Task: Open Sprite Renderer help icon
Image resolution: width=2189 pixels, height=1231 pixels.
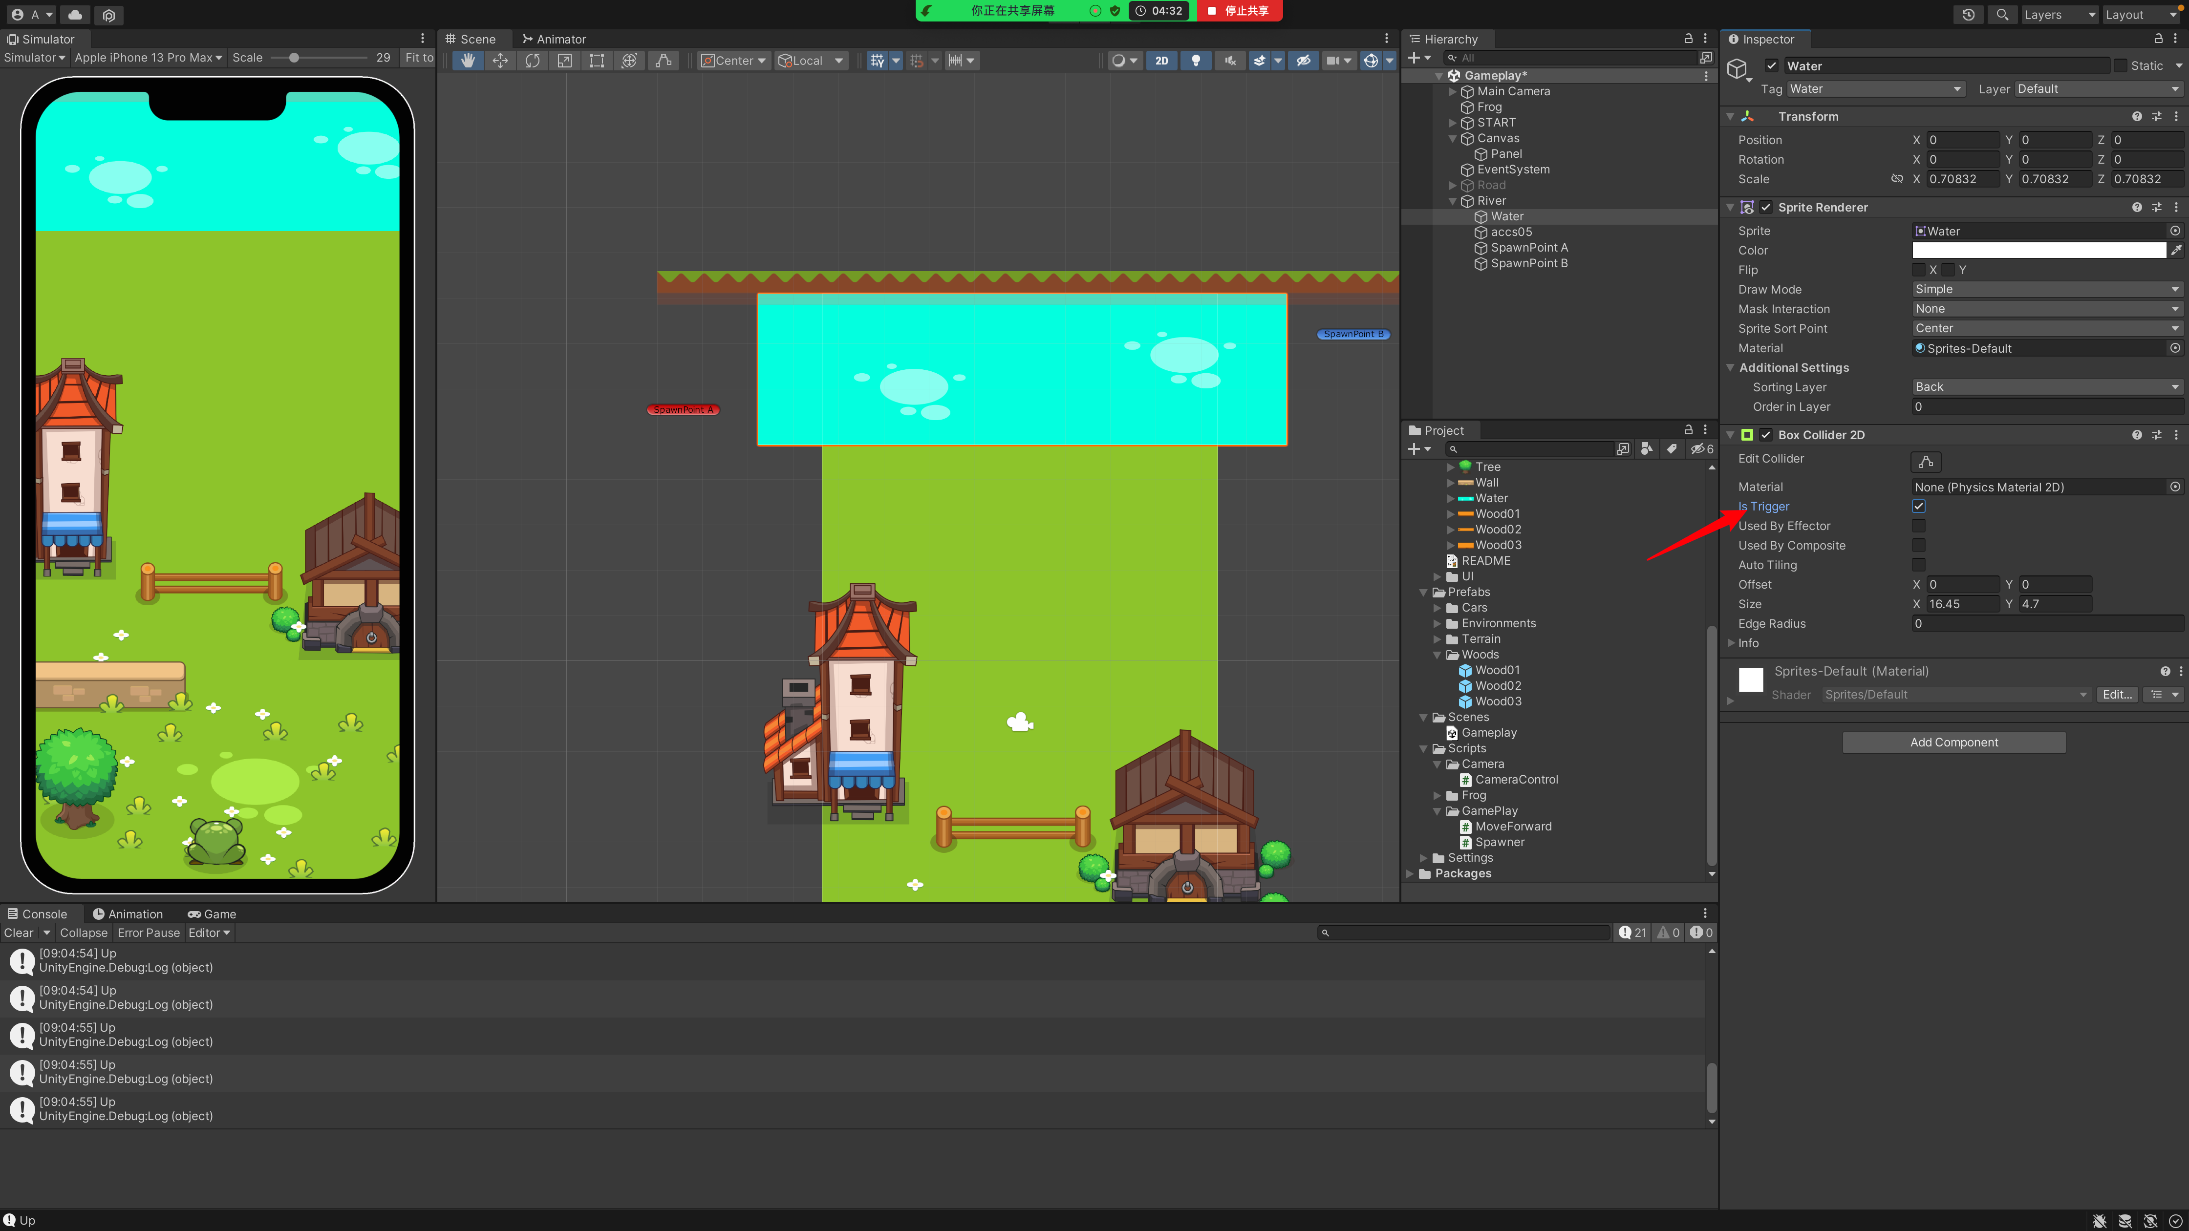Action: (x=2136, y=207)
